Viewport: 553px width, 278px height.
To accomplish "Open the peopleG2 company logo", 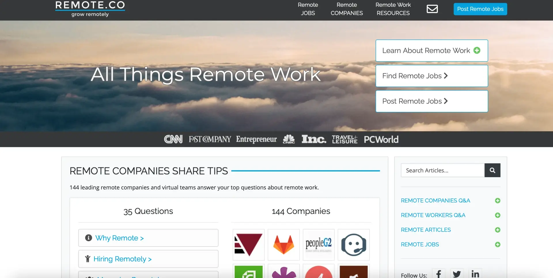I will (319, 245).
